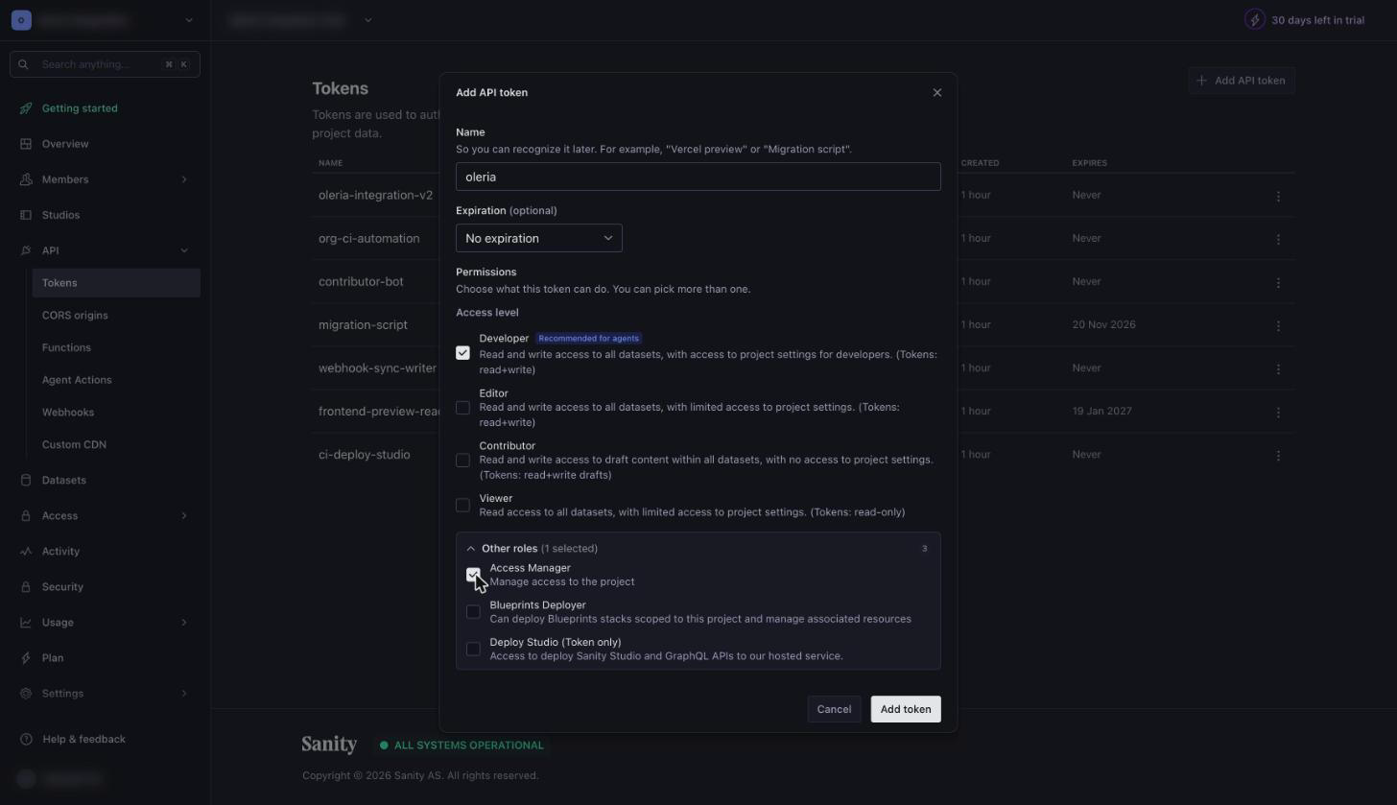Open options menu for contributor-bot token
The image size is (1397, 805).
click(x=1278, y=282)
